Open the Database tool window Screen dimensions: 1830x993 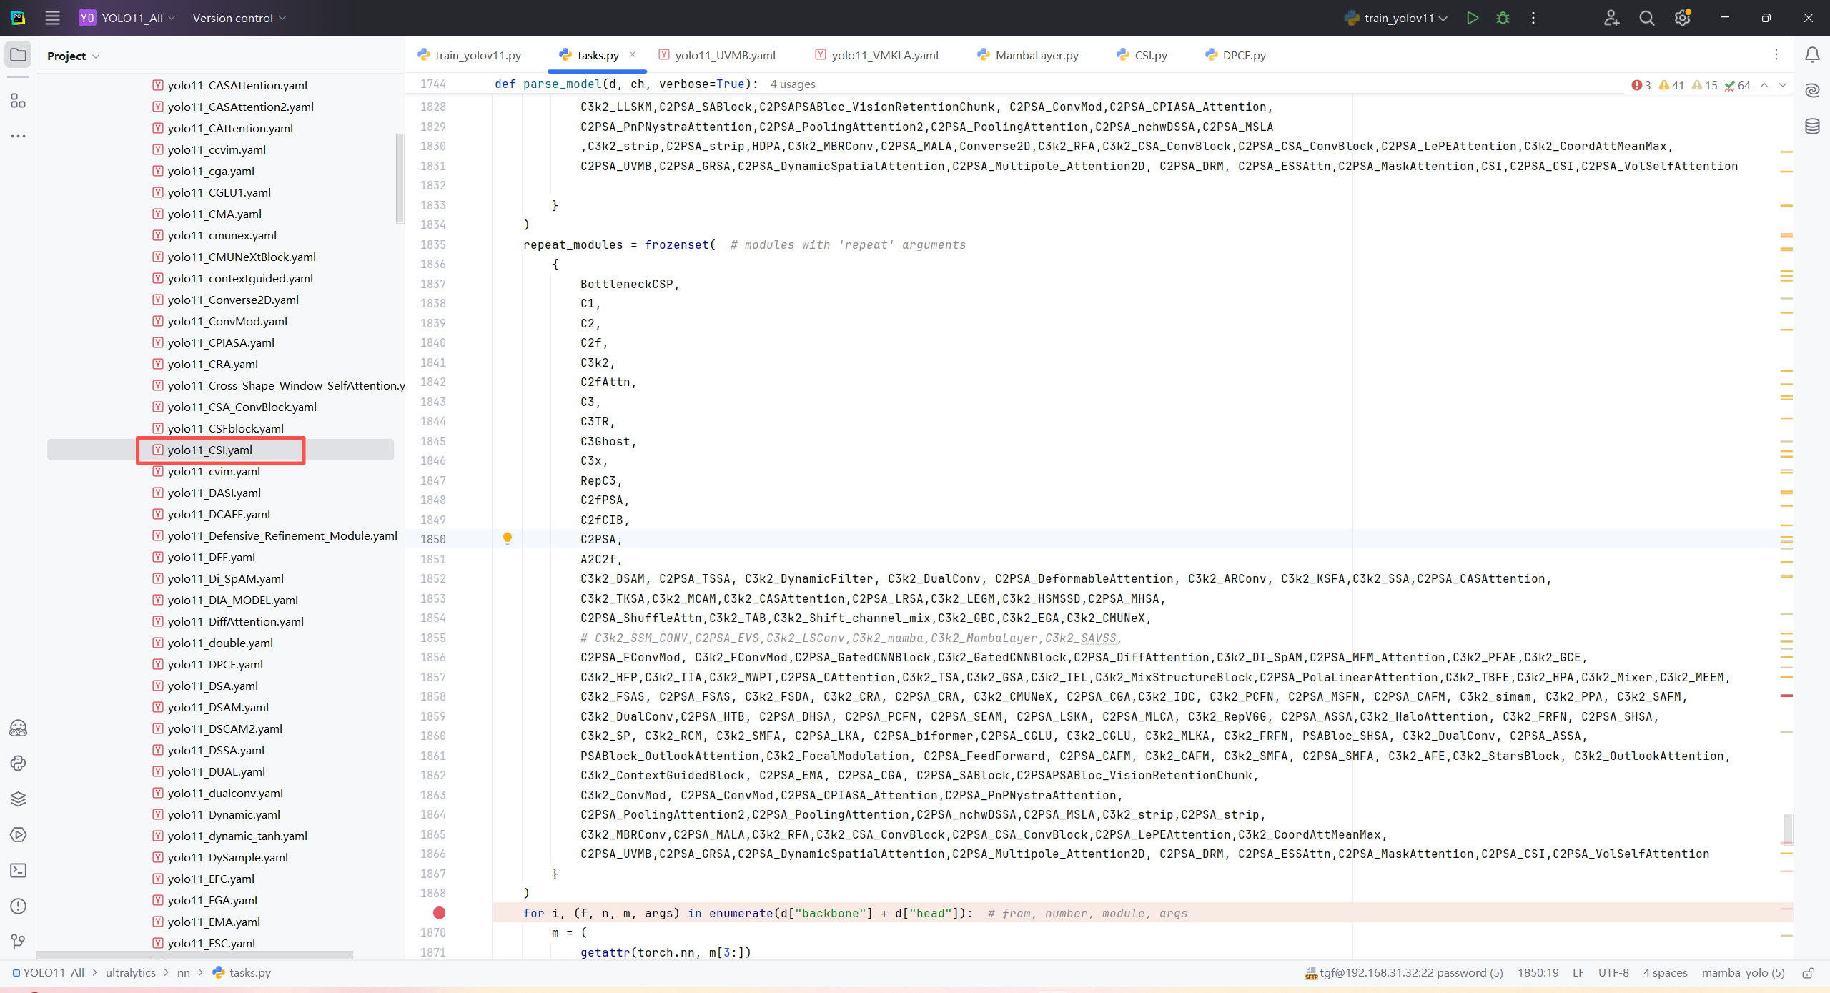click(x=1812, y=127)
